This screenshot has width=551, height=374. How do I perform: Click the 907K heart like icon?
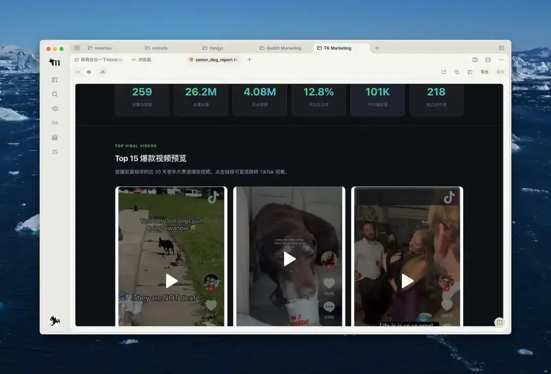(x=329, y=283)
